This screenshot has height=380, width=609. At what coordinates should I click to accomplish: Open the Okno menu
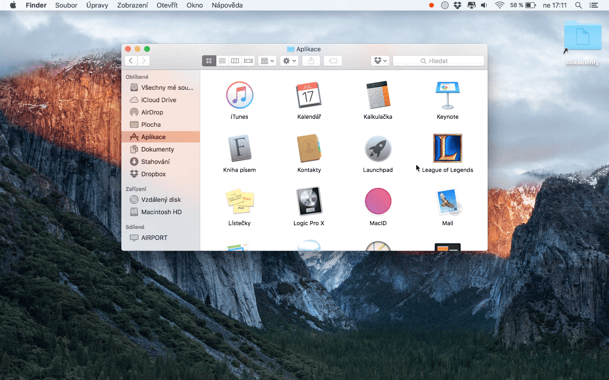[195, 6]
